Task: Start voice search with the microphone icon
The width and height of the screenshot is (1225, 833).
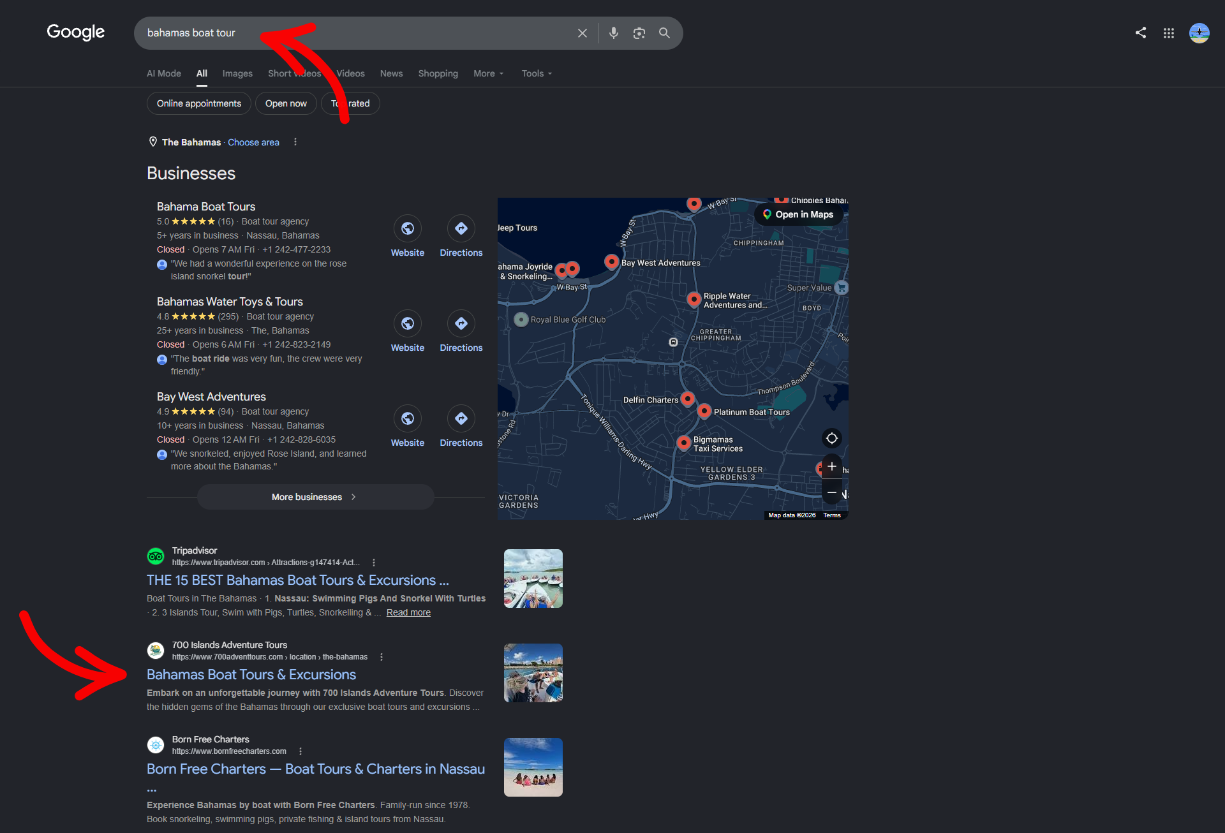Action: tap(613, 33)
